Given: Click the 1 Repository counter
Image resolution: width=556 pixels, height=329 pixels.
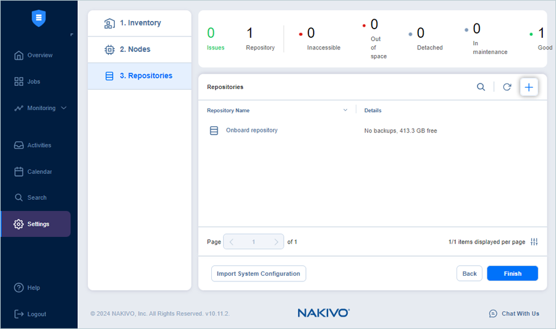Looking at the screenshot, I should pyautogui.click(x=260, y=38).
